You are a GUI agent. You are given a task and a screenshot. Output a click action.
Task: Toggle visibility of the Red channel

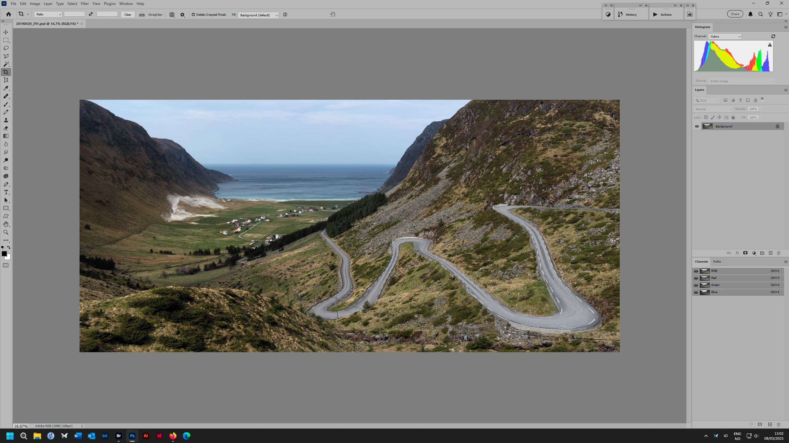point(696,278)
